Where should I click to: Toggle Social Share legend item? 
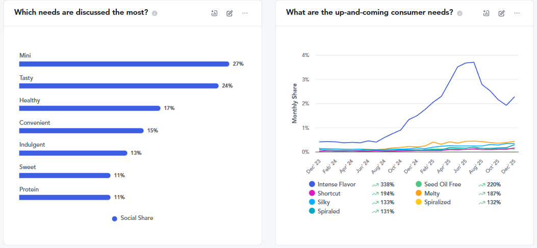(x=136, y=218)
